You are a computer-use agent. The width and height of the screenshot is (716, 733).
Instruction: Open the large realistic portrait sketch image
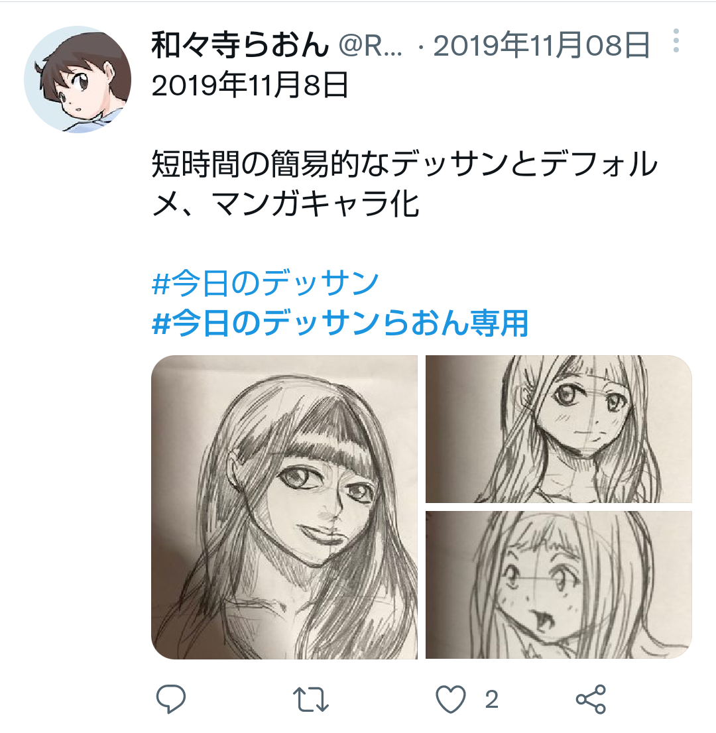click(284, 507)
